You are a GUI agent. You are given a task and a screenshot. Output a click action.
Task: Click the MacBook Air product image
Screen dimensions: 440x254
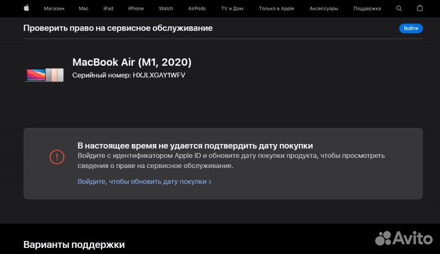(x=45, y=74)
